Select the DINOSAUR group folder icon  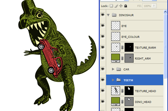pyautogui.click(x=114, y=15)
